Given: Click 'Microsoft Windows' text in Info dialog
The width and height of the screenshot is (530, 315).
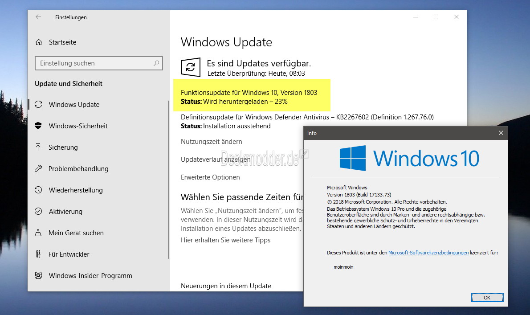Looking at the screenshot, I should 347,188.
